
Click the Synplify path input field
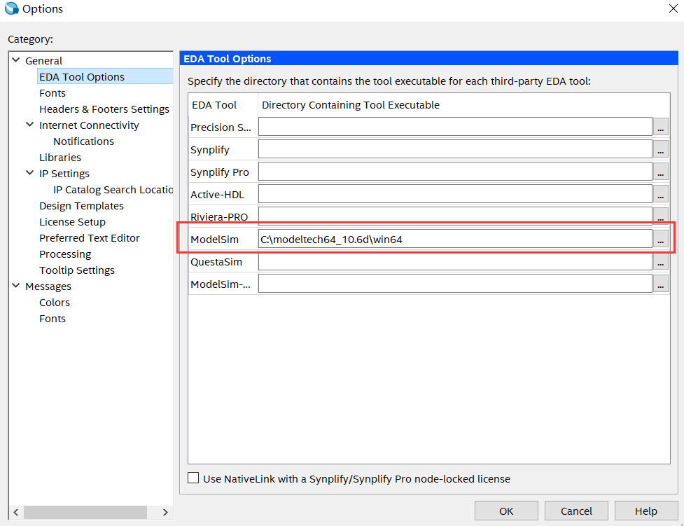(455, 149)
